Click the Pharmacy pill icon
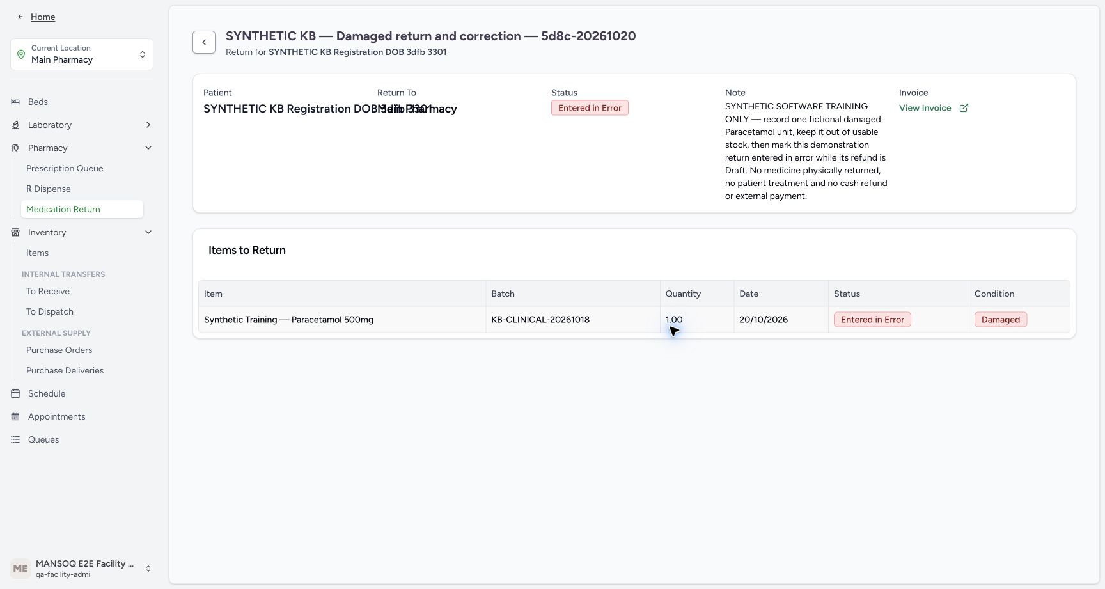Screen dimensions: 1105x589 (15, 148)
